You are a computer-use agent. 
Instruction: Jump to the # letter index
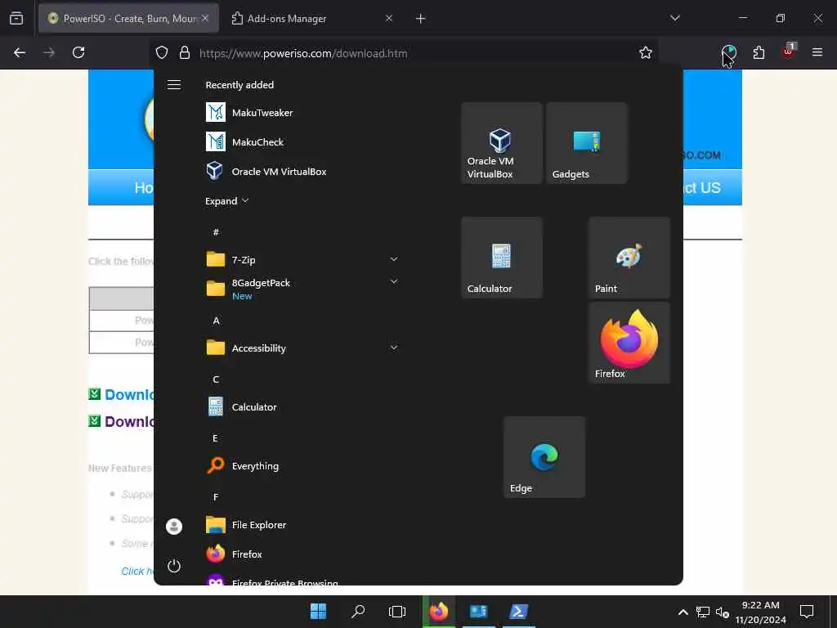[216, 232]
